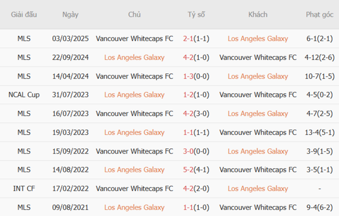Click the 13-4(5-1) corner kicks value
339x216 pixels.
320,132
